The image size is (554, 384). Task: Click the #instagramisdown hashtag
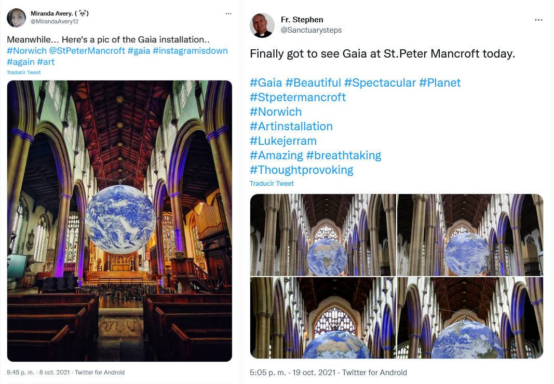pos(190,51)
